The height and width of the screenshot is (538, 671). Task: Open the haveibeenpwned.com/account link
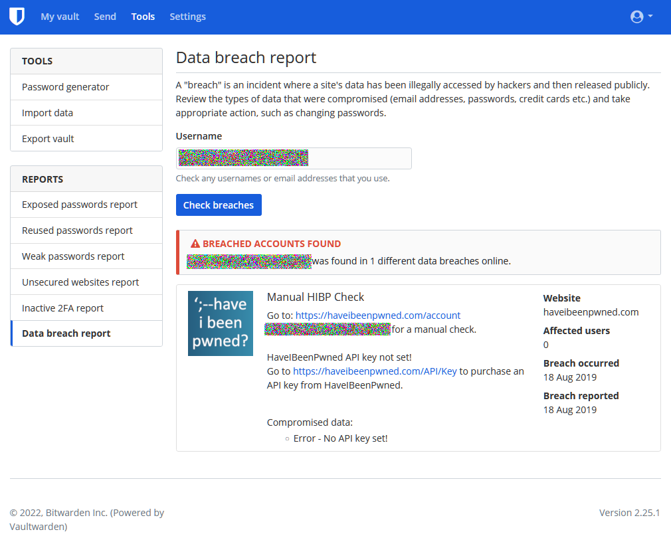tap(378, 315)
